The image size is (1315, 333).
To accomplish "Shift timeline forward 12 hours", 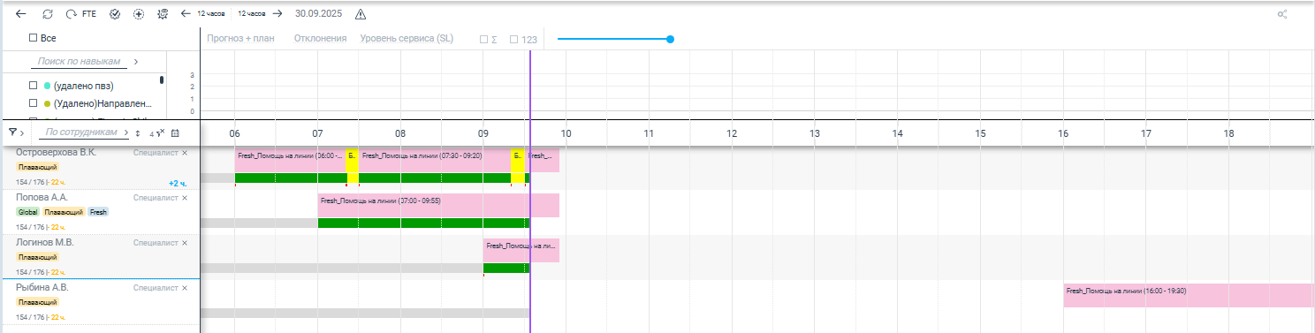I will tap(277, 14).
